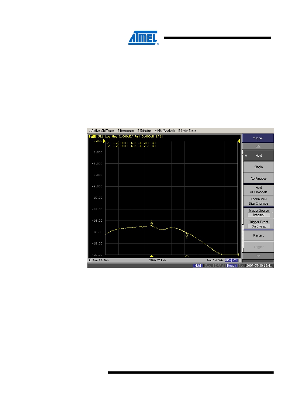293x415 pixels.
Task: Click the Stop status bar indicator
Action: (208, 265)
